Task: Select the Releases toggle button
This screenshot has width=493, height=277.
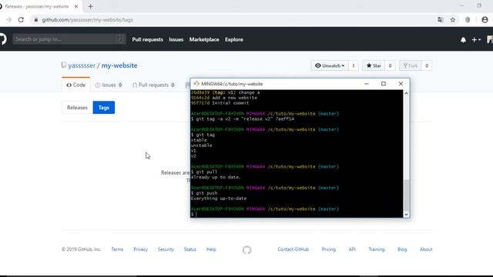Action: click(77, 108)
